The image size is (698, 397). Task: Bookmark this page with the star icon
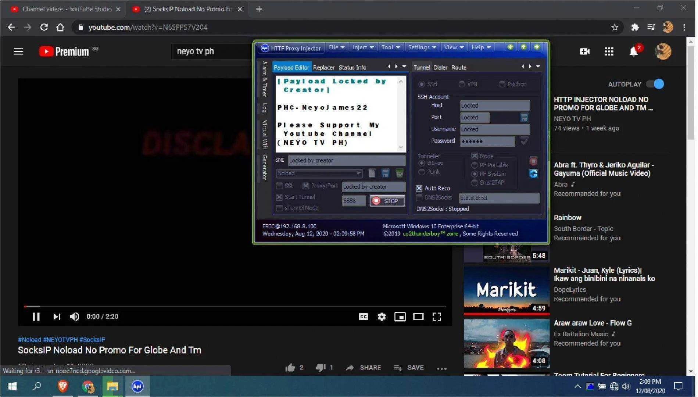click(x=615, y=27)
